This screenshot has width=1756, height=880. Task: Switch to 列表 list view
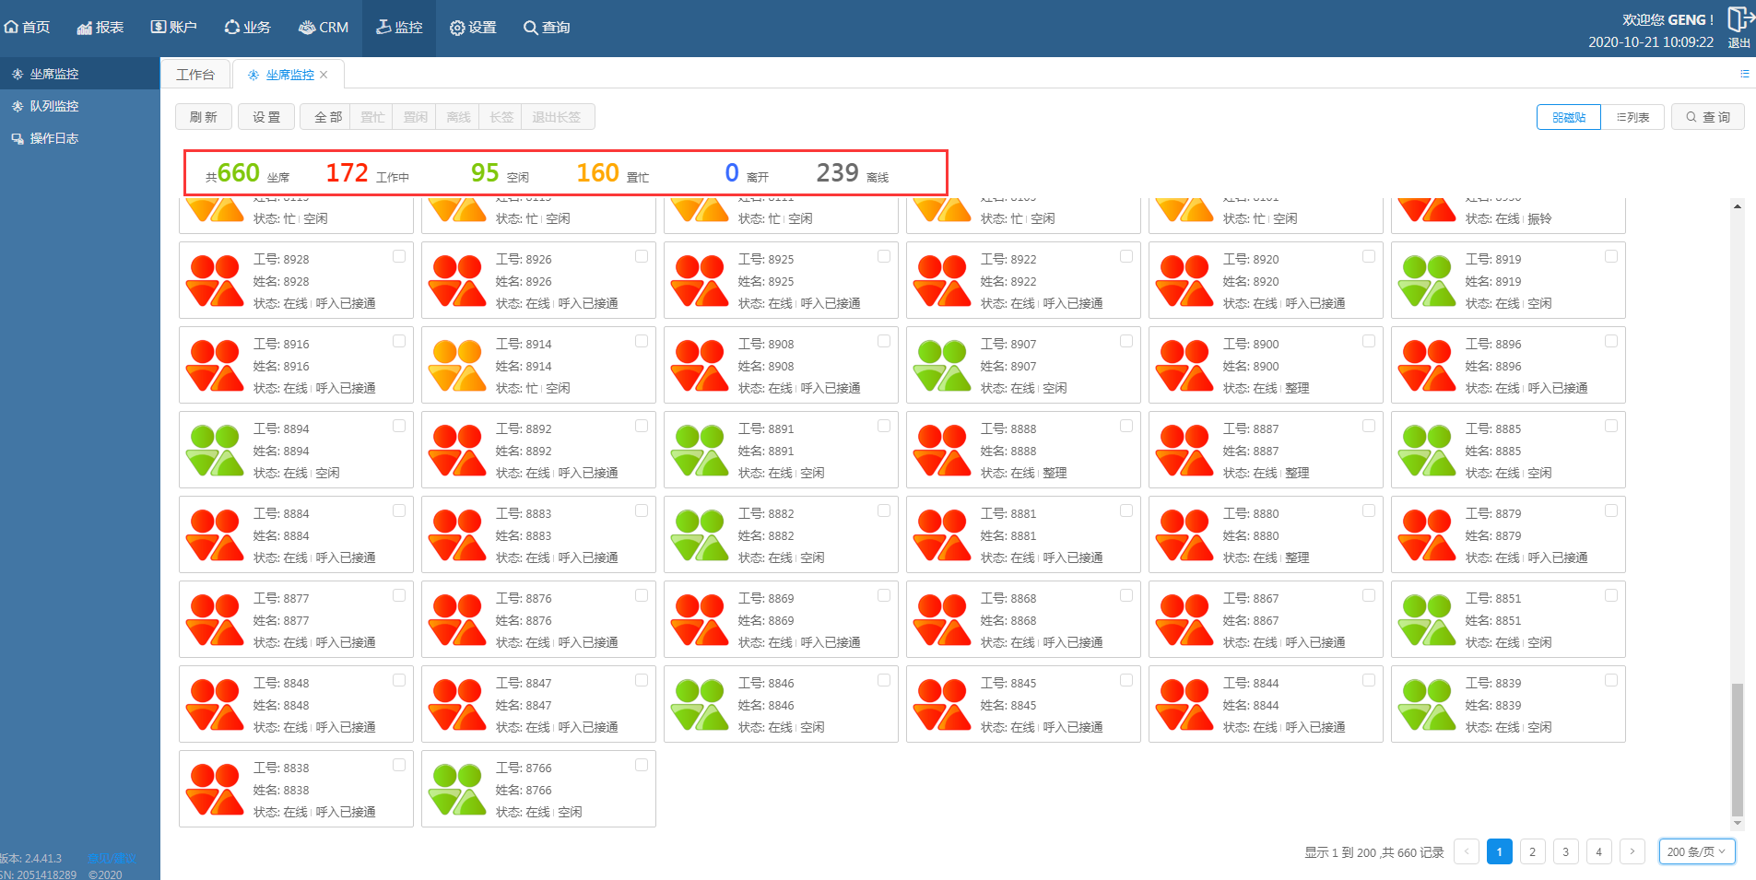pyautogui.click(x=1632, y=117)
